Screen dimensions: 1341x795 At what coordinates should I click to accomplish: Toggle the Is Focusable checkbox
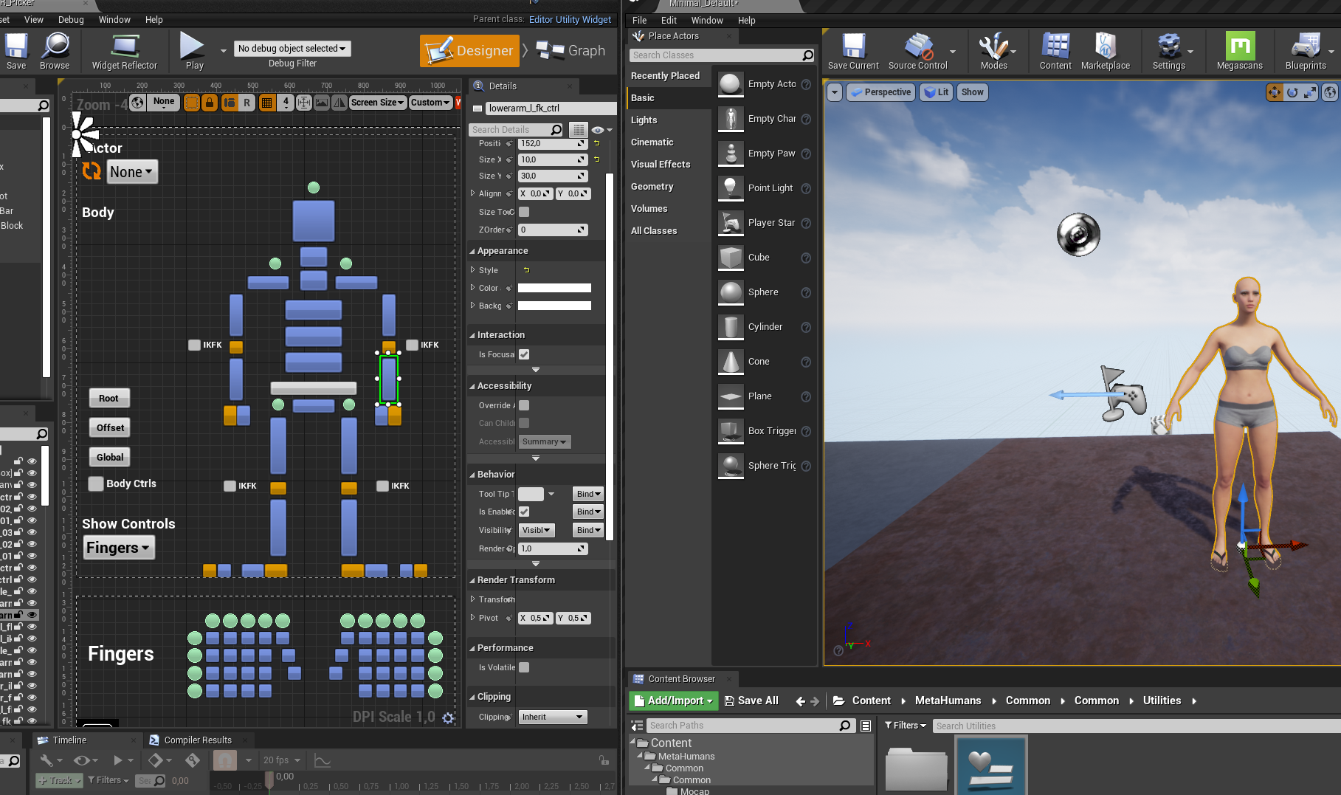point(524,354)
